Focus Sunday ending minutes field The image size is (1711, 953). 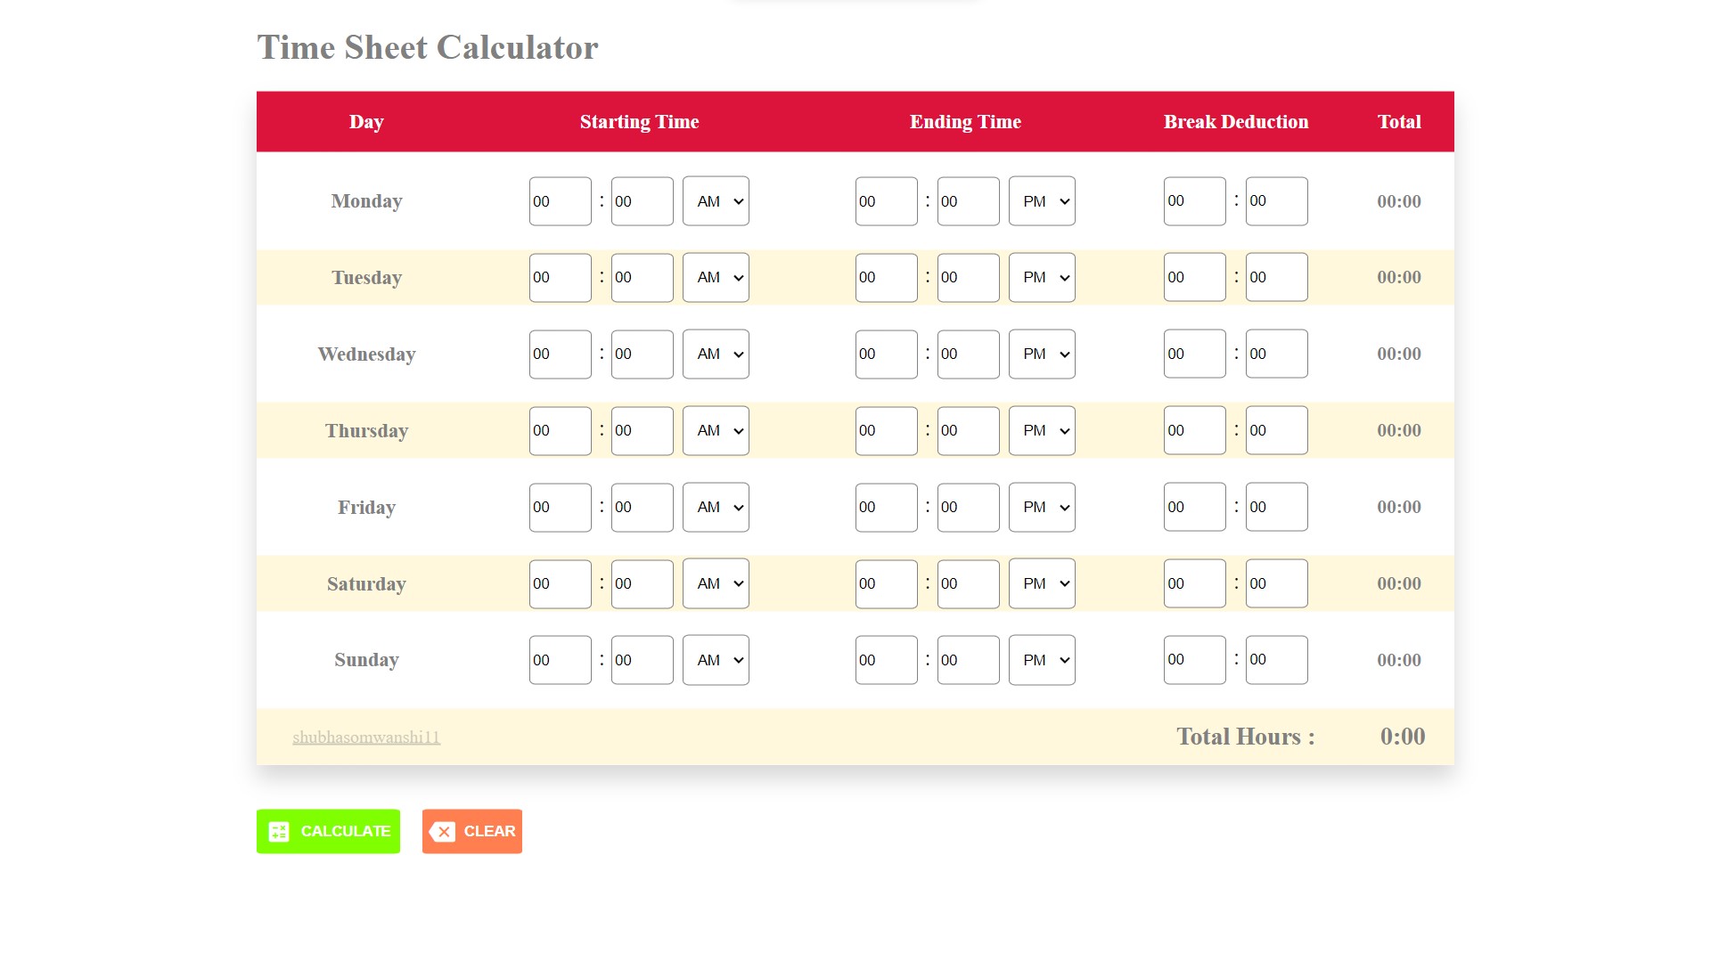point(969,660)
